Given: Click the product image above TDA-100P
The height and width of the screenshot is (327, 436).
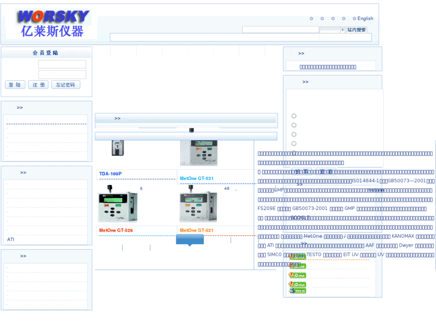Looking at the screenshot, I should pos(118,148).
